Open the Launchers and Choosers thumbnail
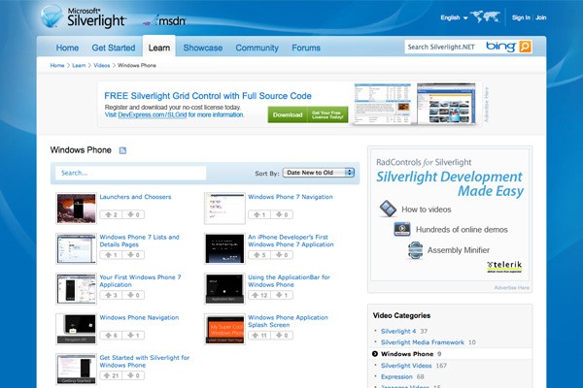The height and width of the screenshot is (388, 583). click(76, 209)
